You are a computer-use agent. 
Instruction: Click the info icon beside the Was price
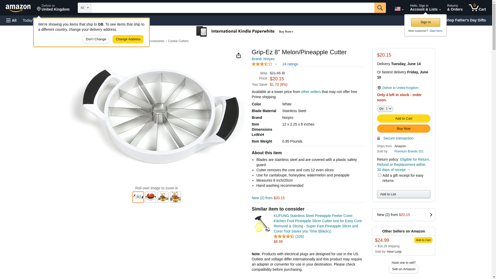tap(283, 73)
